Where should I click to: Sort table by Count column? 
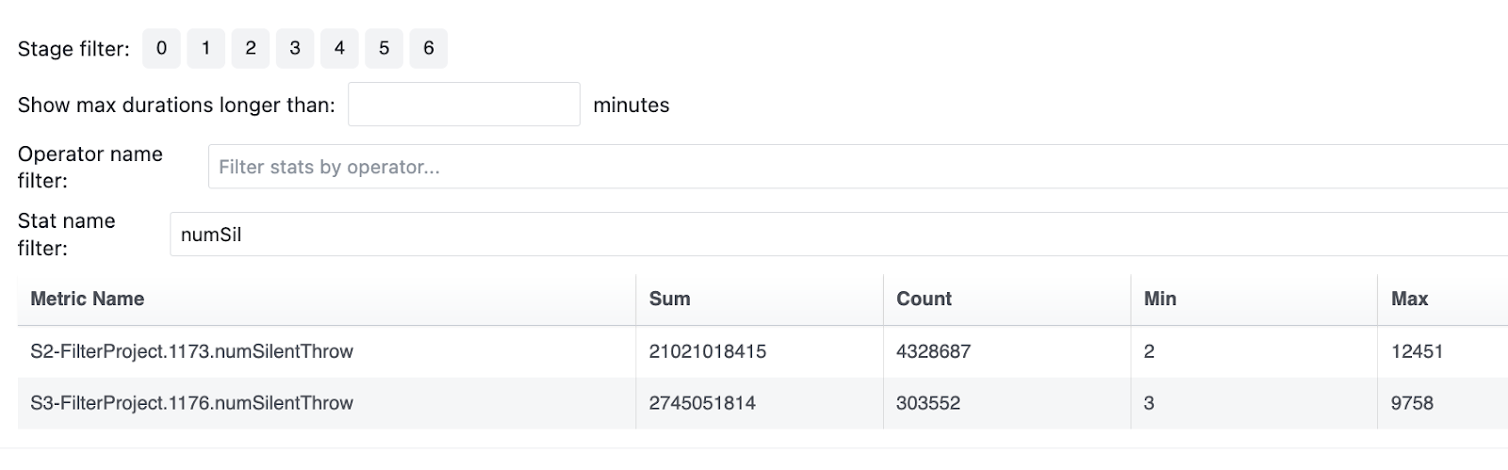pos(924,300)
